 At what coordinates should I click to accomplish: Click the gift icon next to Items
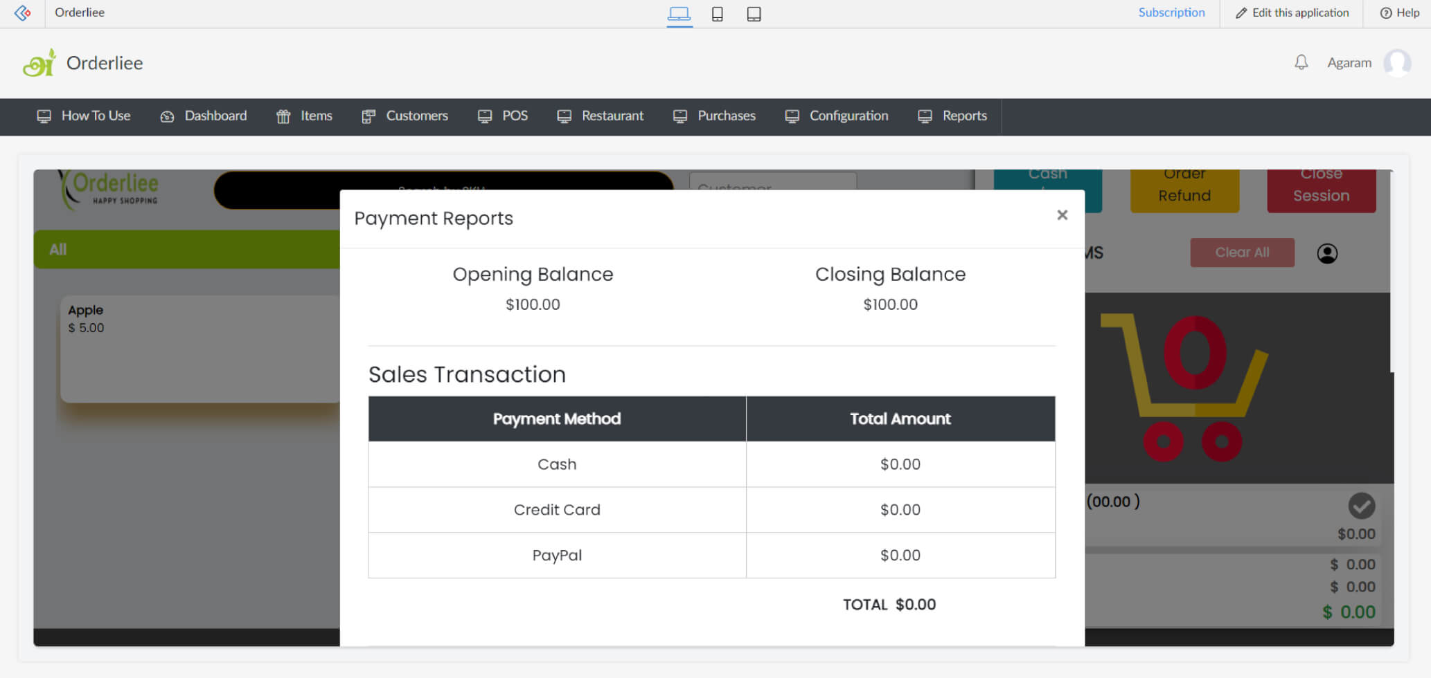pos(283,116)
